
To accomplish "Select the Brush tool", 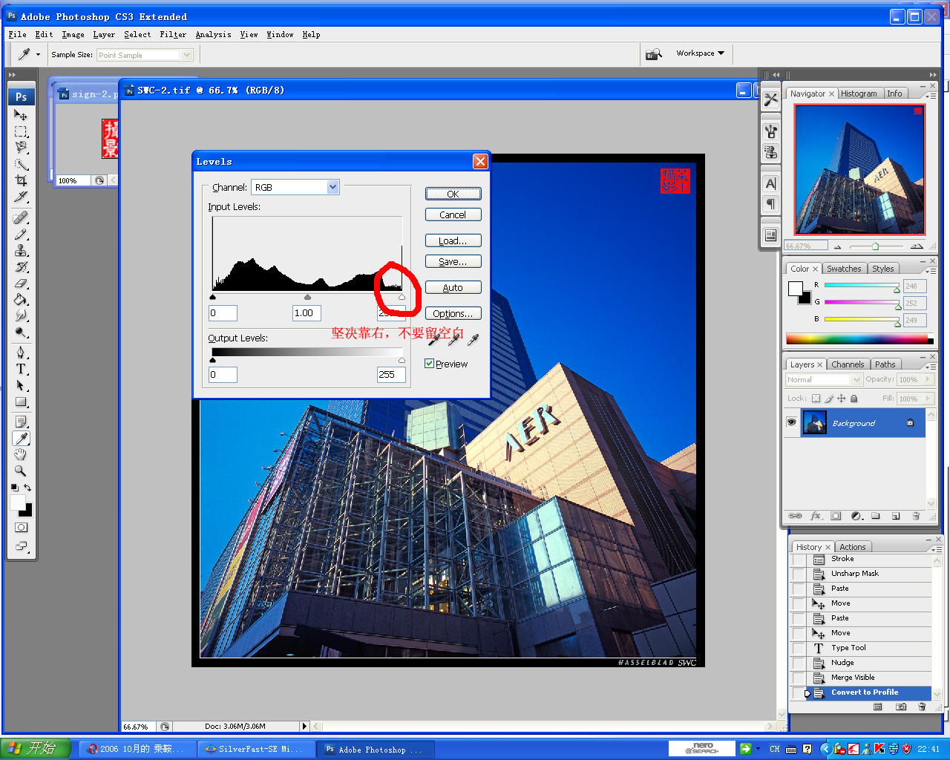I will pos(21,234).
